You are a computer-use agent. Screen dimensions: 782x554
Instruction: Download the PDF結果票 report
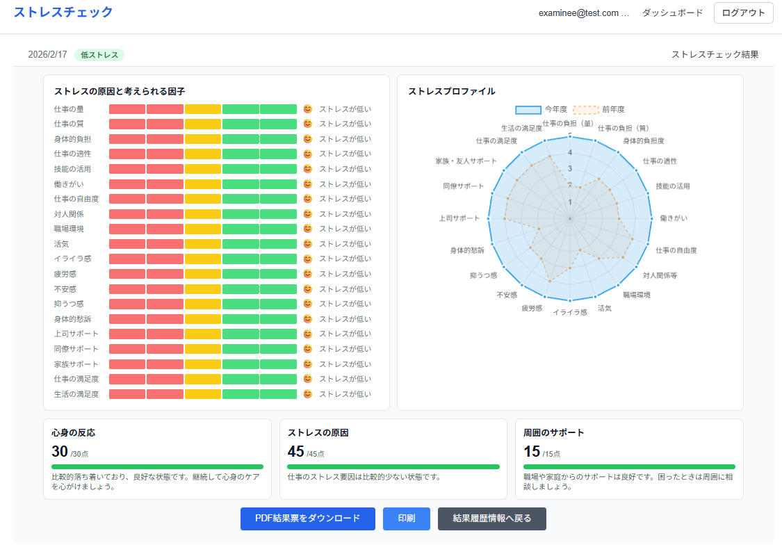pyautogui.click(x=307, y=519)
